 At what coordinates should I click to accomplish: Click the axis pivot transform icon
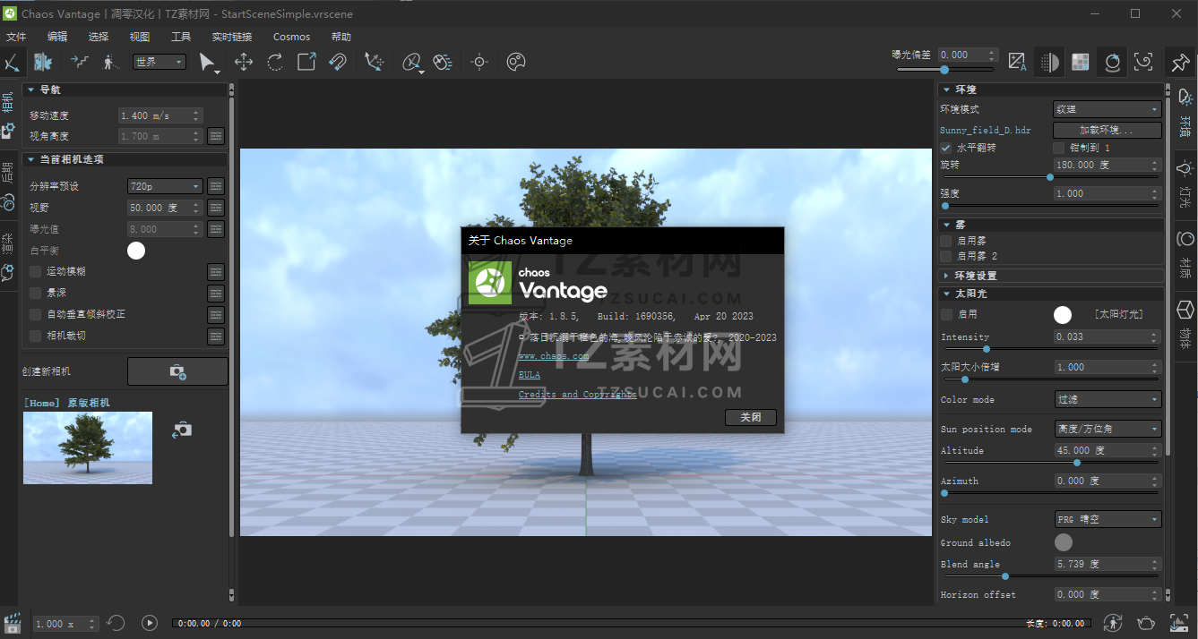point(375,62)
